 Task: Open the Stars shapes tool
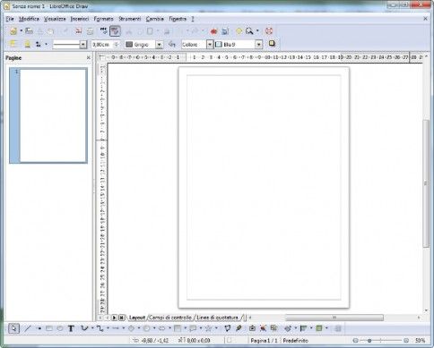pyautogui.click(x=209, y=328)
